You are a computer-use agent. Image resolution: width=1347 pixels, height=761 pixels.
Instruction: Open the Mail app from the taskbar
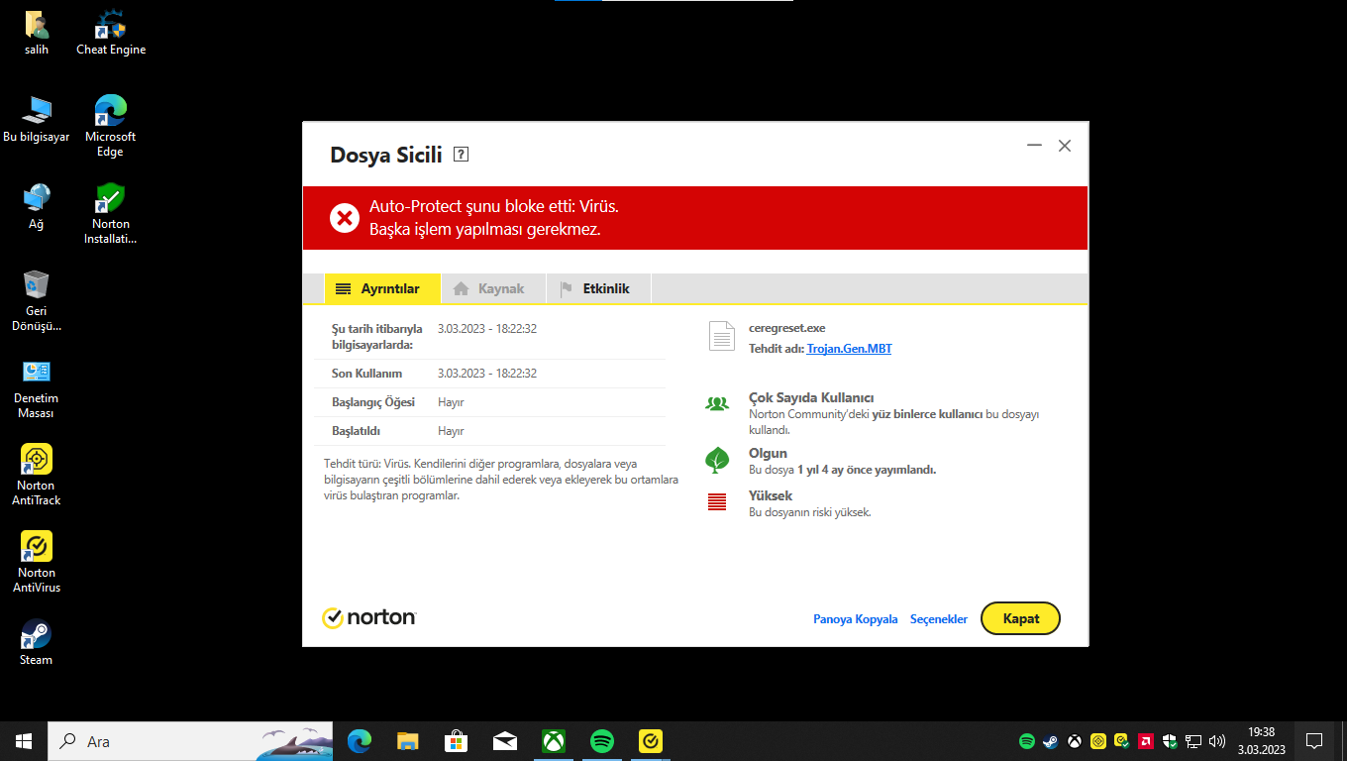click(x=505, y=741)
